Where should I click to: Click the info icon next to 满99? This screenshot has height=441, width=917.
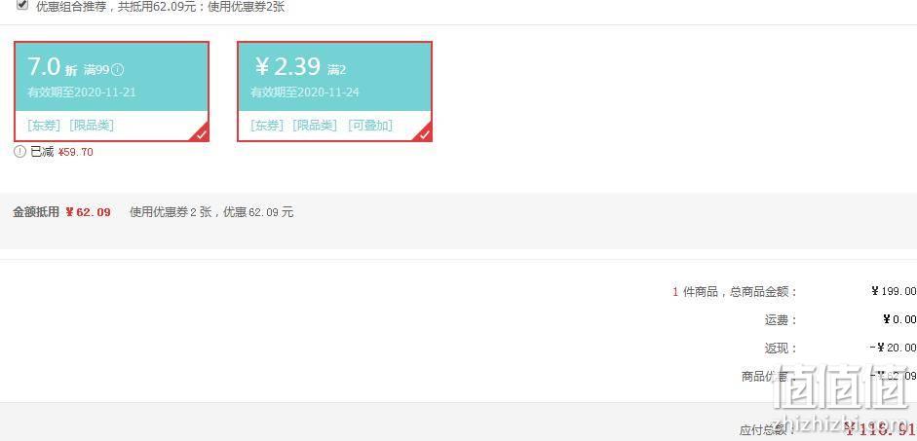coord(118,70)
